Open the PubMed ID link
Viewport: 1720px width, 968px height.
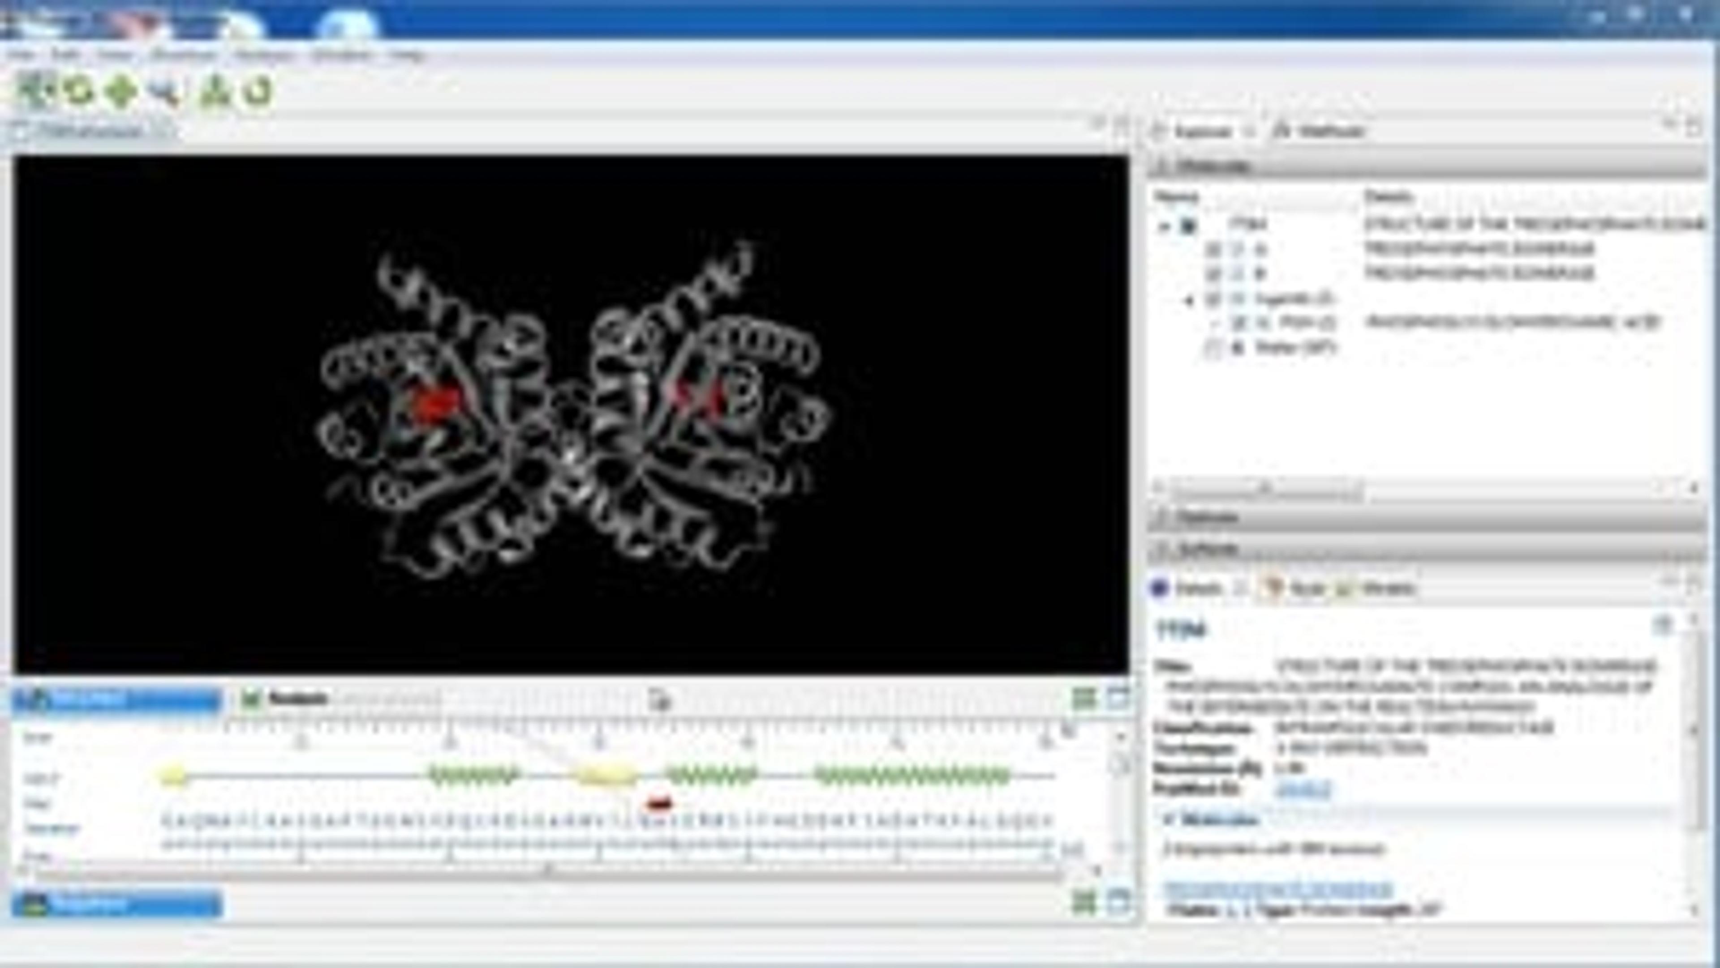point(1303,789)
